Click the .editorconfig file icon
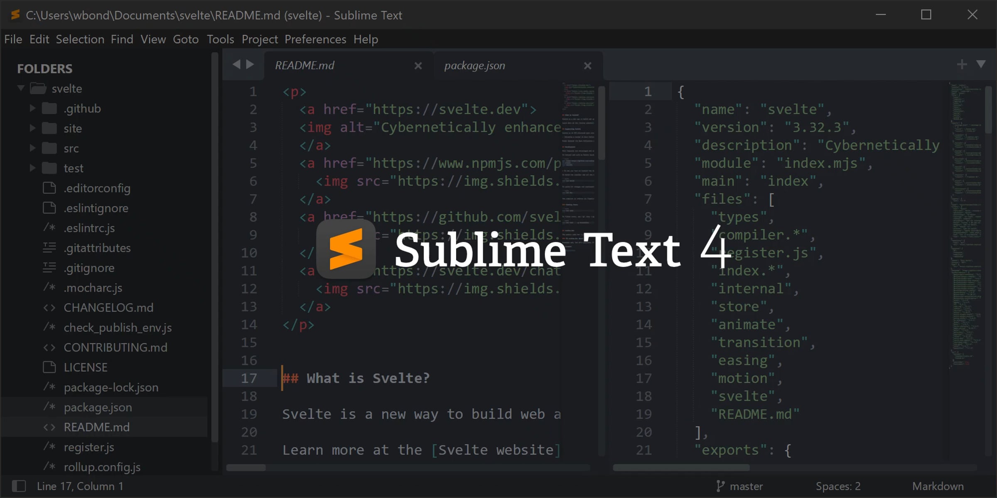Viewport: 997px width, 498px height. click(49, 188)
